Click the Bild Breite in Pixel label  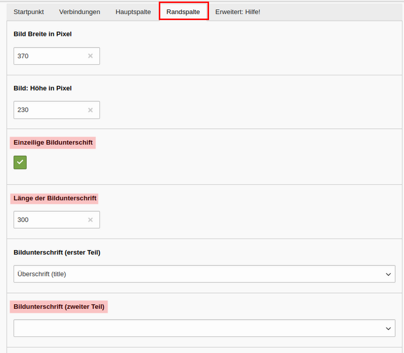42,34
